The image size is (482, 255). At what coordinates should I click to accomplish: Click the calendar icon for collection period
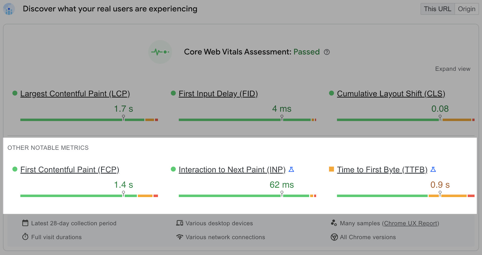point(25,223)
